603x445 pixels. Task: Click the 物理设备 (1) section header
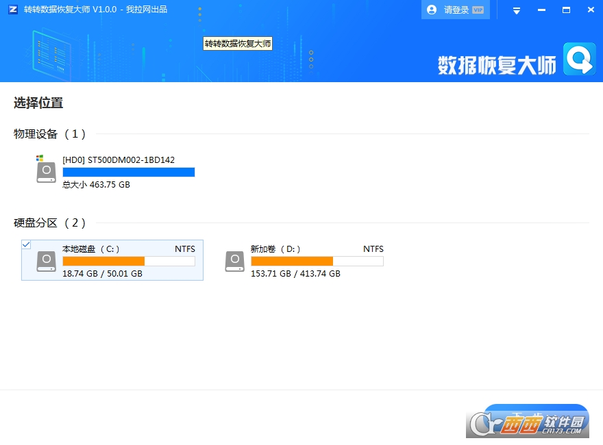[x=49, y=133]
